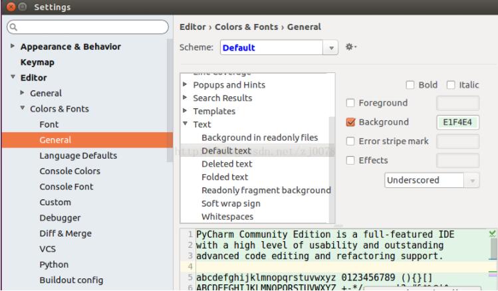This screenshot has height=291, width=498.
Task: Select Deleted text in the list
Action: [226, 163]
